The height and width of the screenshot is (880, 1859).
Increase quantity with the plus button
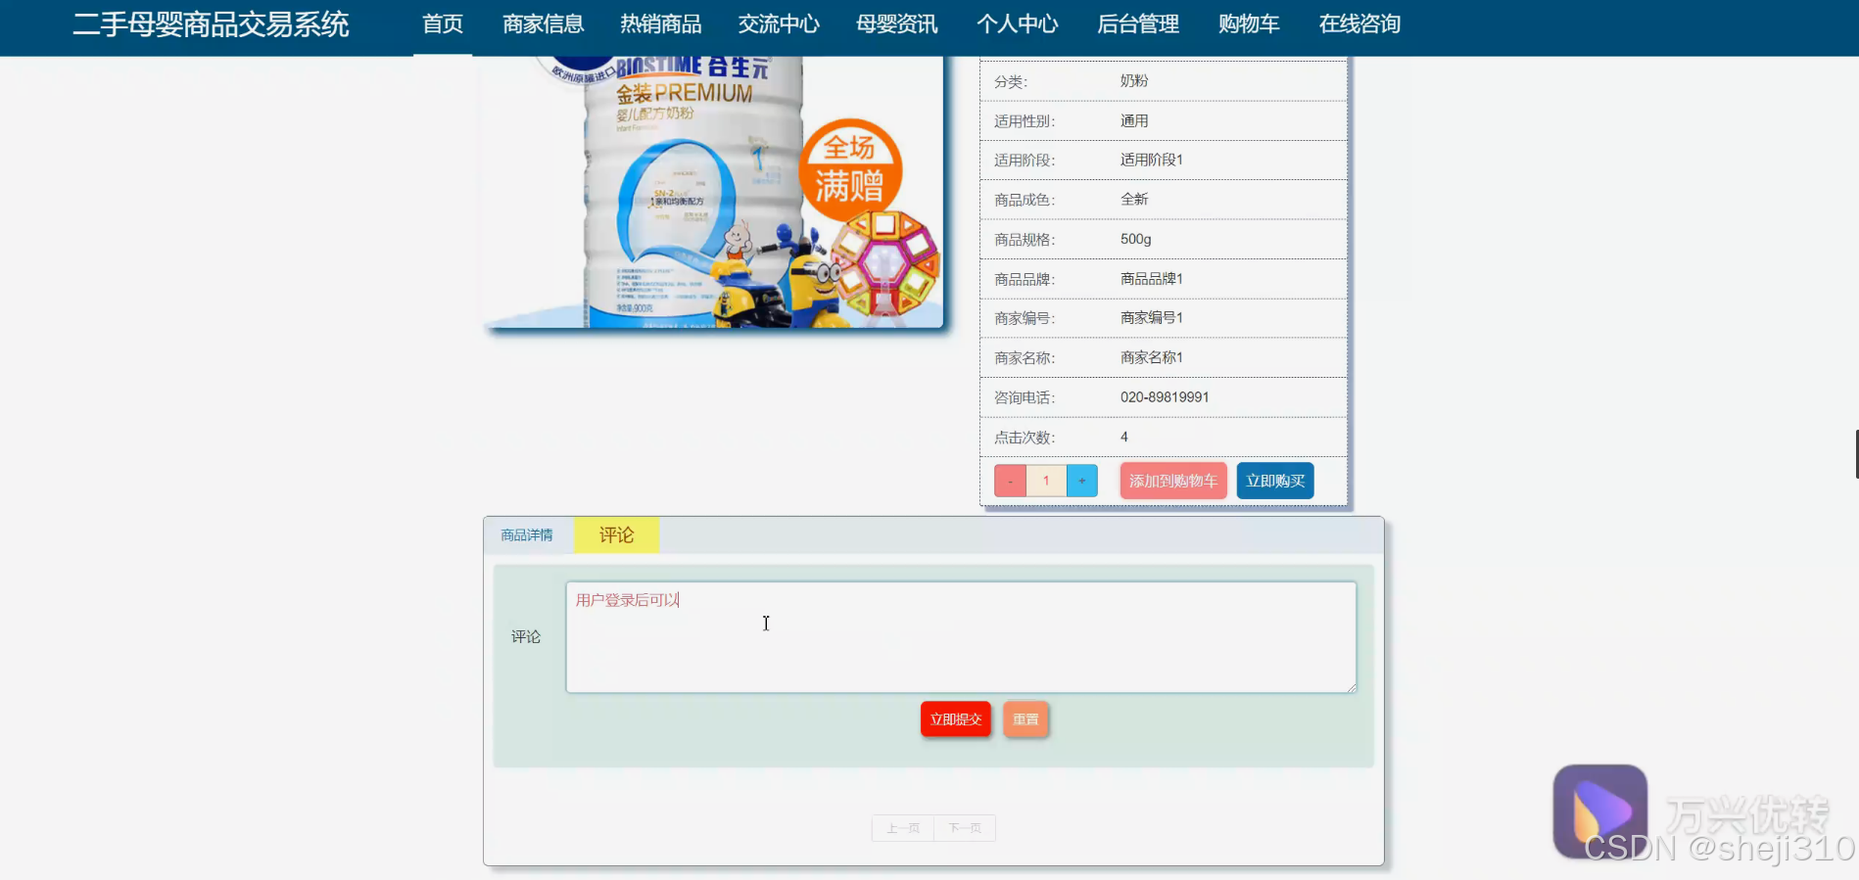coord(1082,481)
